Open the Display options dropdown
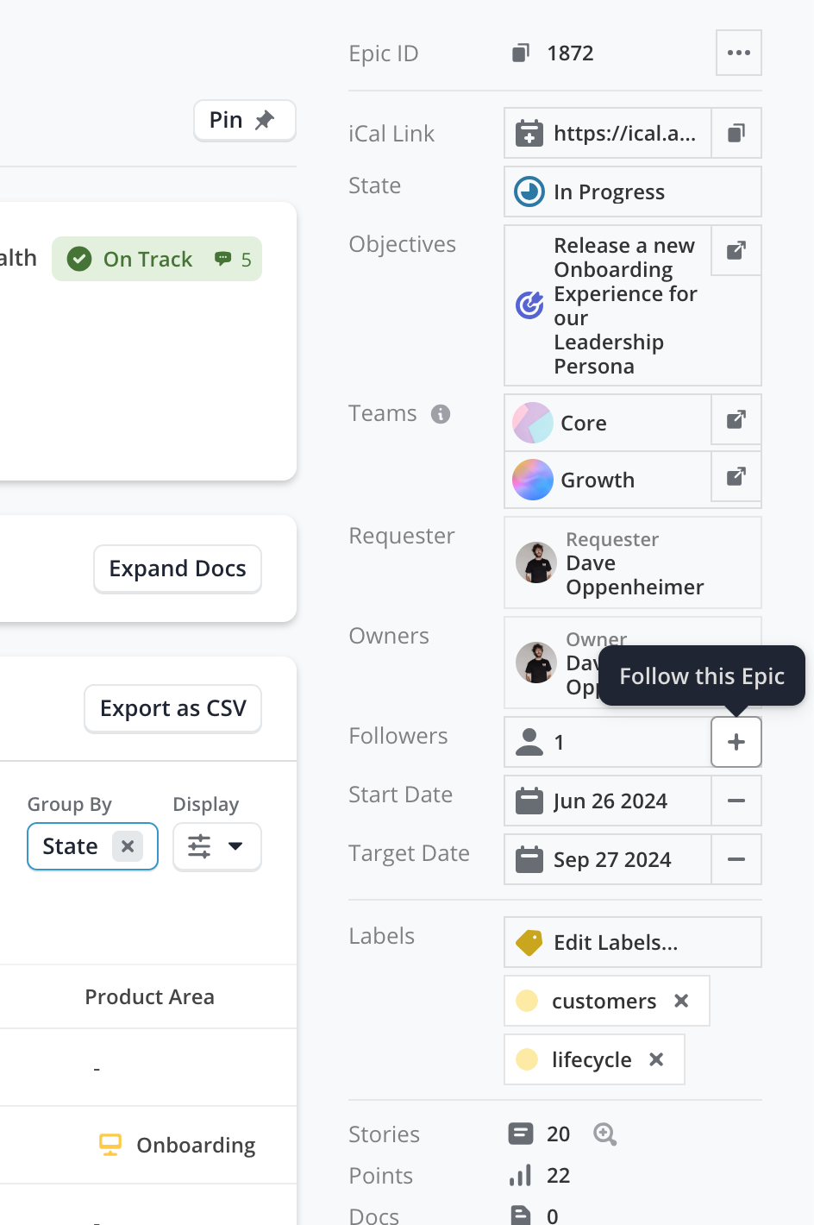The height and width of the screenshot is (1225, 814). click(x=217, y=846)
